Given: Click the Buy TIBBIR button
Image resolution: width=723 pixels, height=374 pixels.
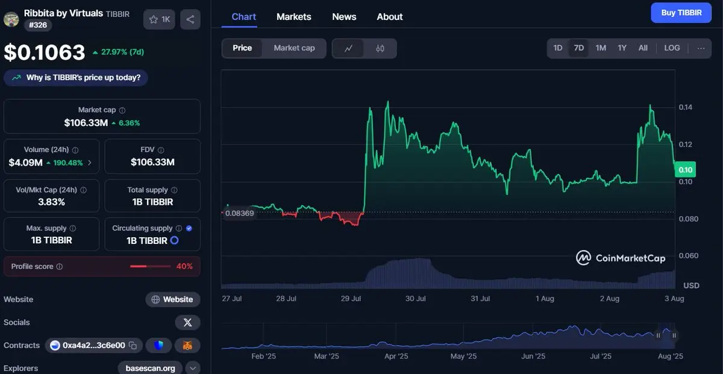Looking at the screenshot, I should (681, 13).
